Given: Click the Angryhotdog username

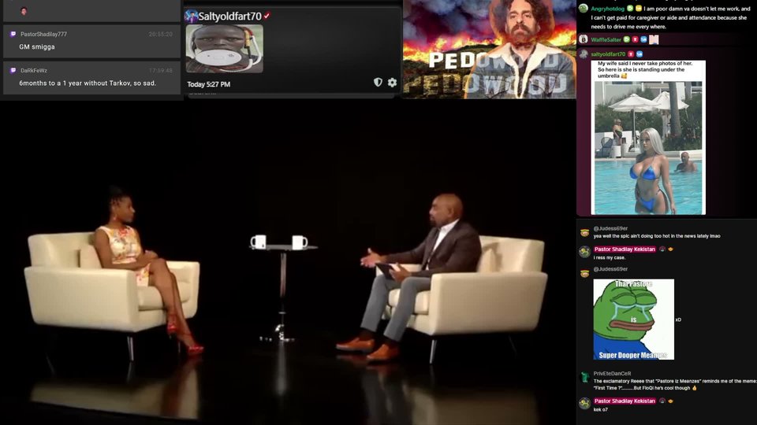Looking at the screenshot, I should click(x=607, y=9).
